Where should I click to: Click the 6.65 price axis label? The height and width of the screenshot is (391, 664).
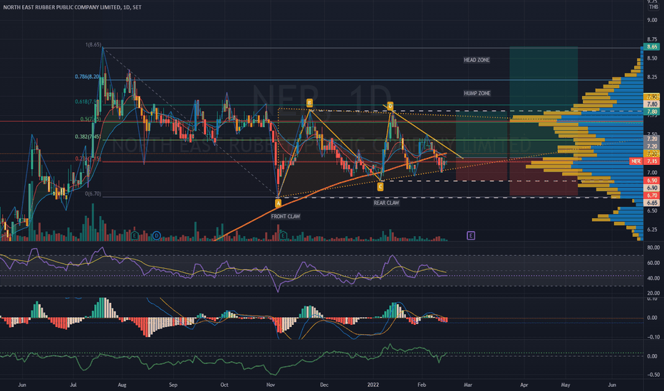click(651, 203)
